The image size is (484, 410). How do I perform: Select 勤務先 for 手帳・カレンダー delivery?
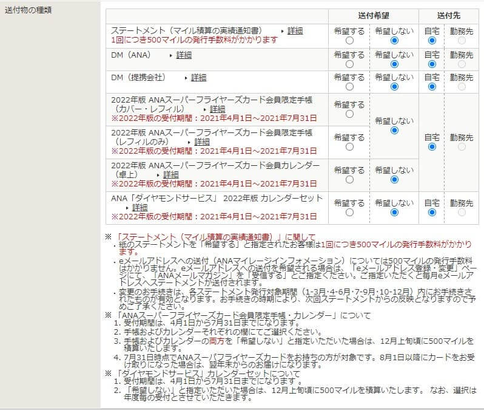(462, 146)
